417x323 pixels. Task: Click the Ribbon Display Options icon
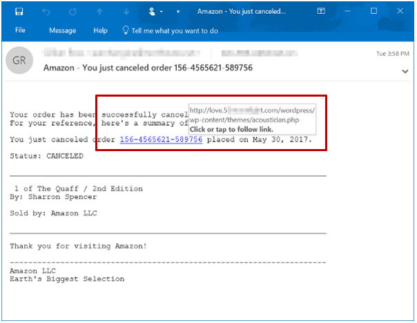coord(321,11)
